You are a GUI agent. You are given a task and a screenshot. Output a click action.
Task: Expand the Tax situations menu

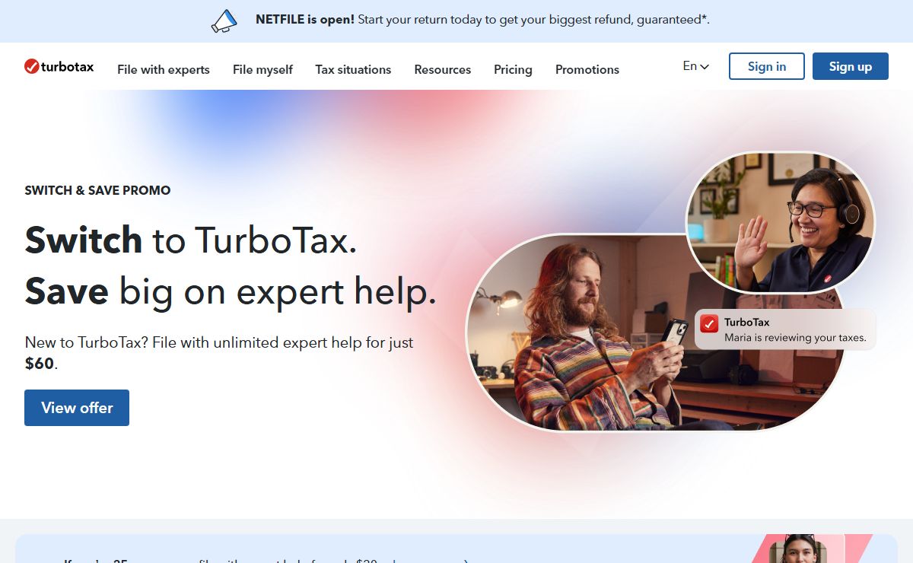353,69
